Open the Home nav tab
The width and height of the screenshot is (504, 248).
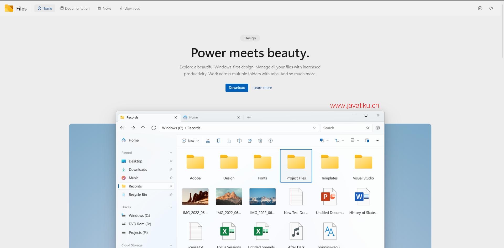point(45,8)
